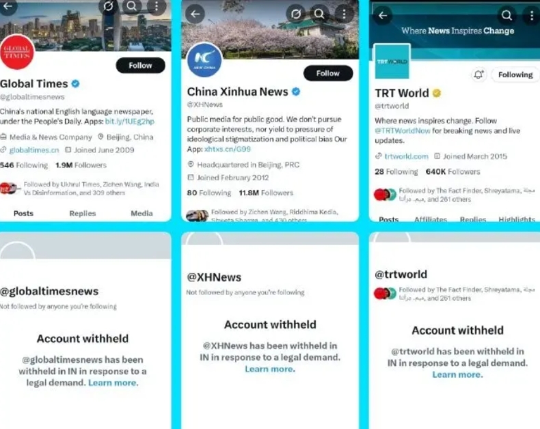Open trtworld.com link in TRT World bio

click(x=407, y=156)
